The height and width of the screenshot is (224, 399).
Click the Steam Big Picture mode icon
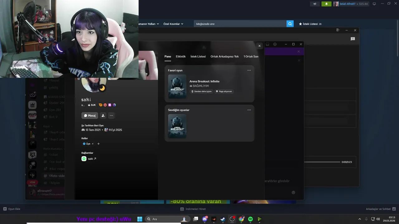pyautogui.click(x=374, y=4)
